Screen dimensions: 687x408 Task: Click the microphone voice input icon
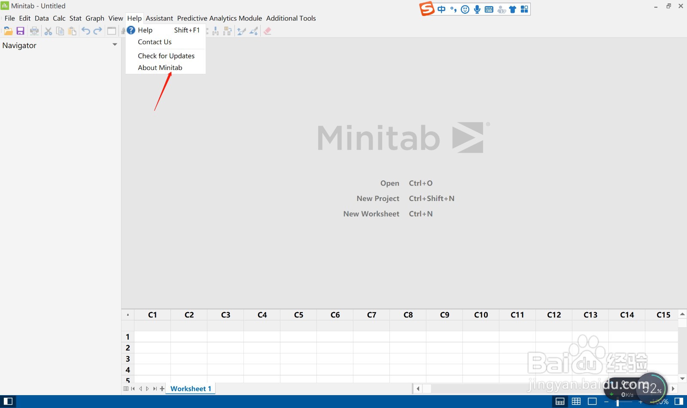pyautogui.click(x=477, y=9)
